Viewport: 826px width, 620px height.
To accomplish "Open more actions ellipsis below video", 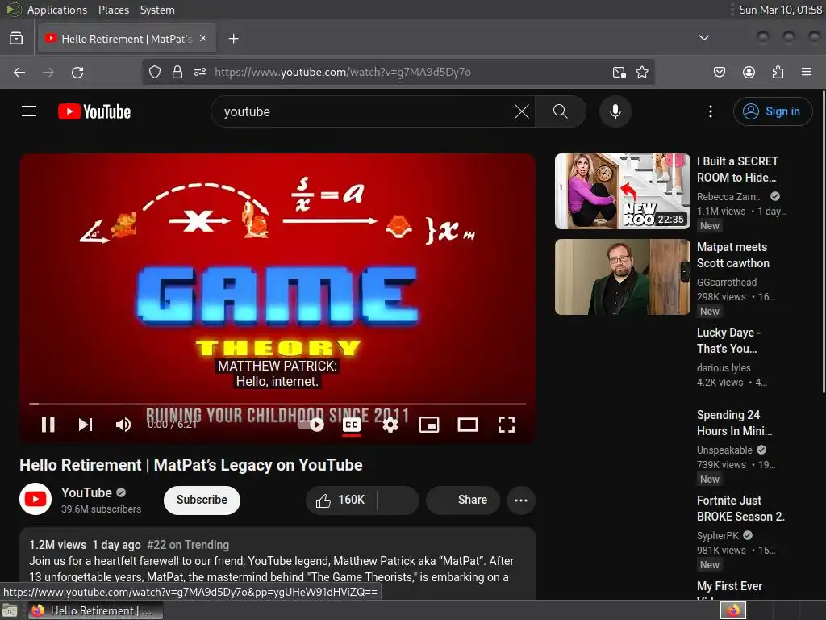I will pos(521,500).
